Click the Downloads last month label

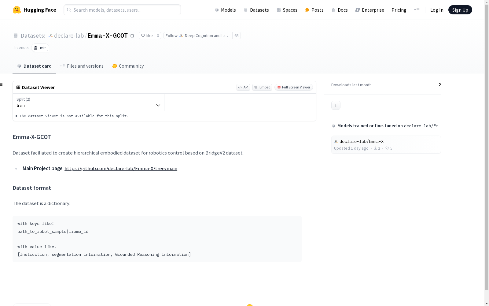pyautogui.click(x=351, y=85)
